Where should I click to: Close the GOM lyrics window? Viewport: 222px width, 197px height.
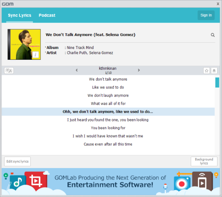[x=218, y=4]
